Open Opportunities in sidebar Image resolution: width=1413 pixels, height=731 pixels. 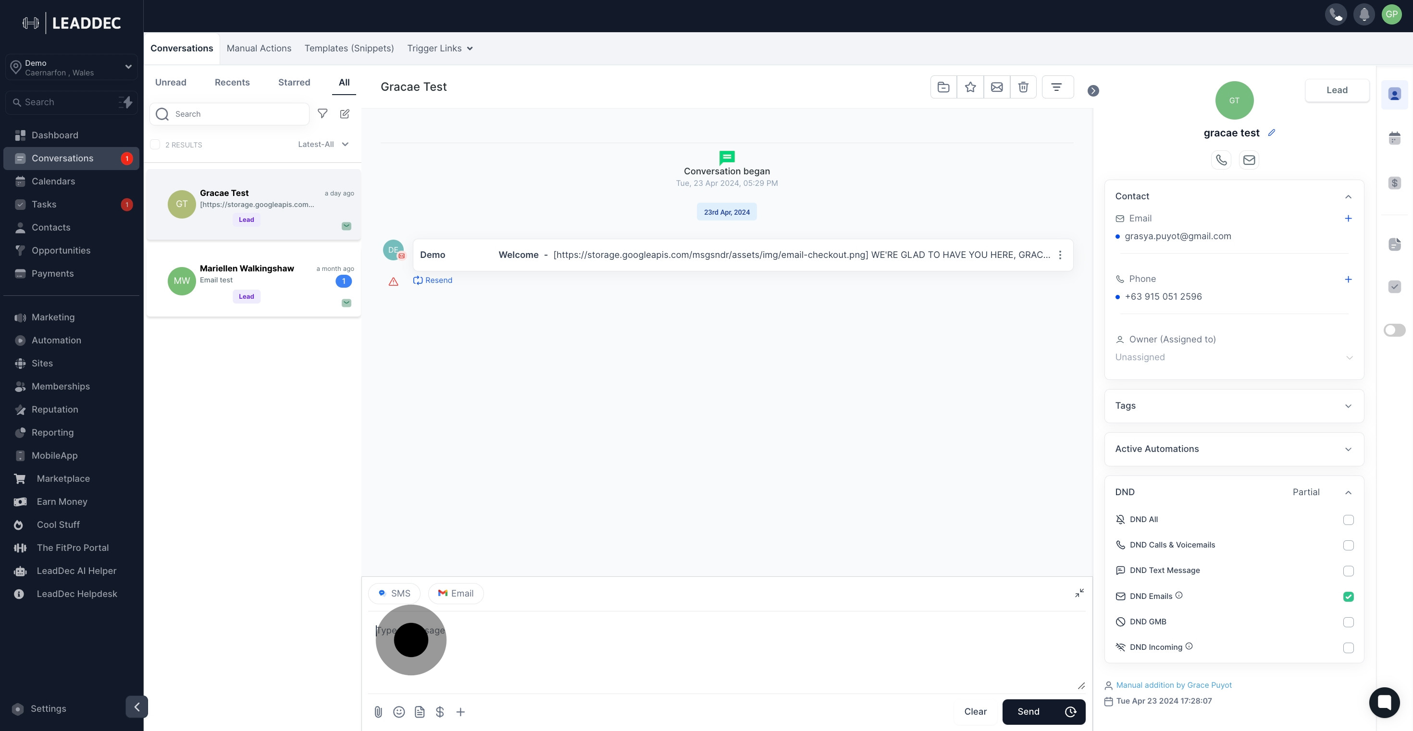tap(61, 250)
